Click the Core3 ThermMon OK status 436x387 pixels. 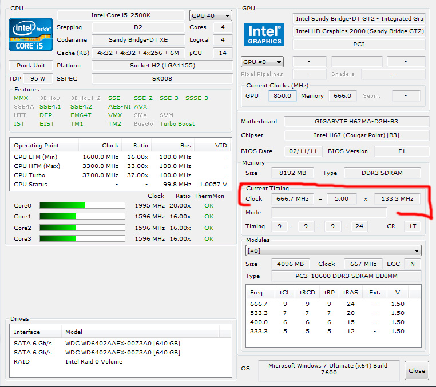point(209,238)
